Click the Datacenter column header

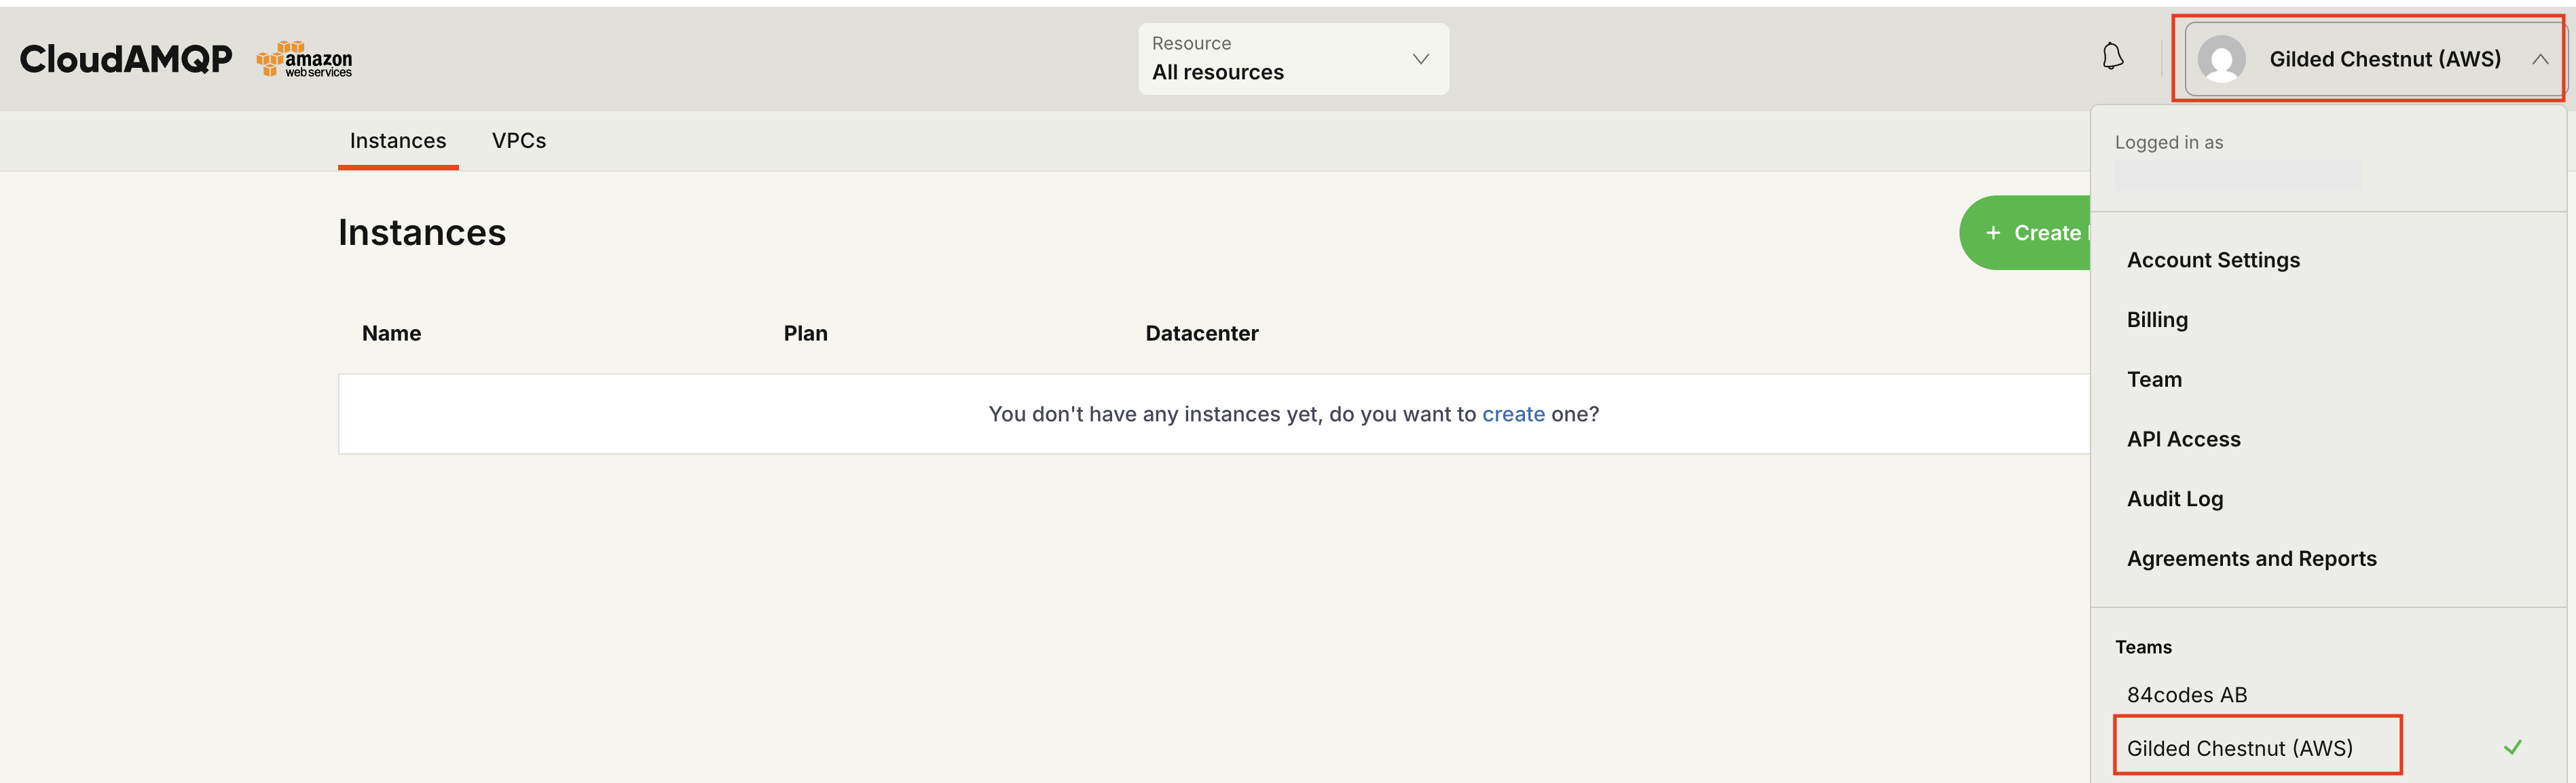(1201, 334)
